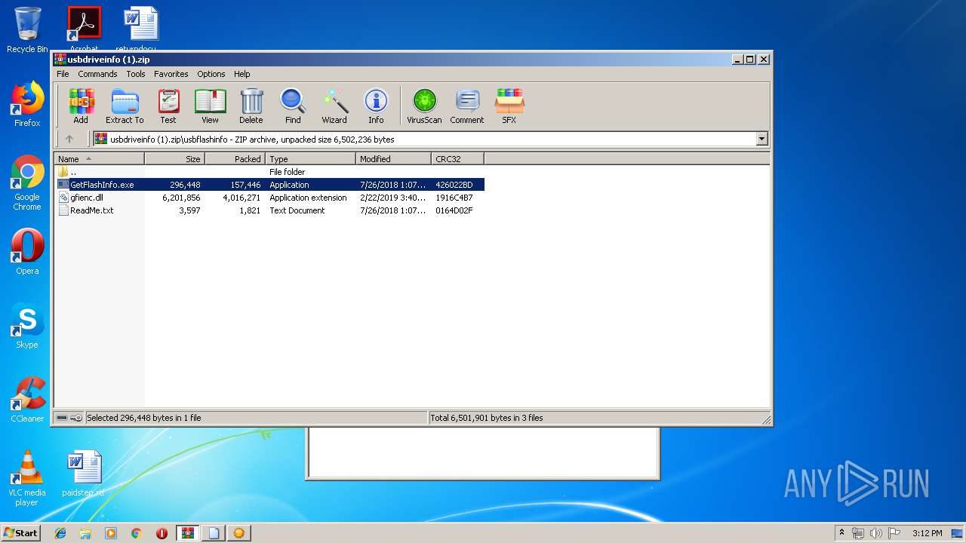Sort by Modified column header

(394, 159)
